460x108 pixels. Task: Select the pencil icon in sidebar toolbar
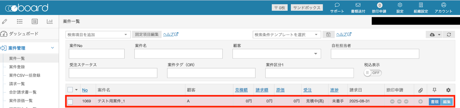(5, 21)
